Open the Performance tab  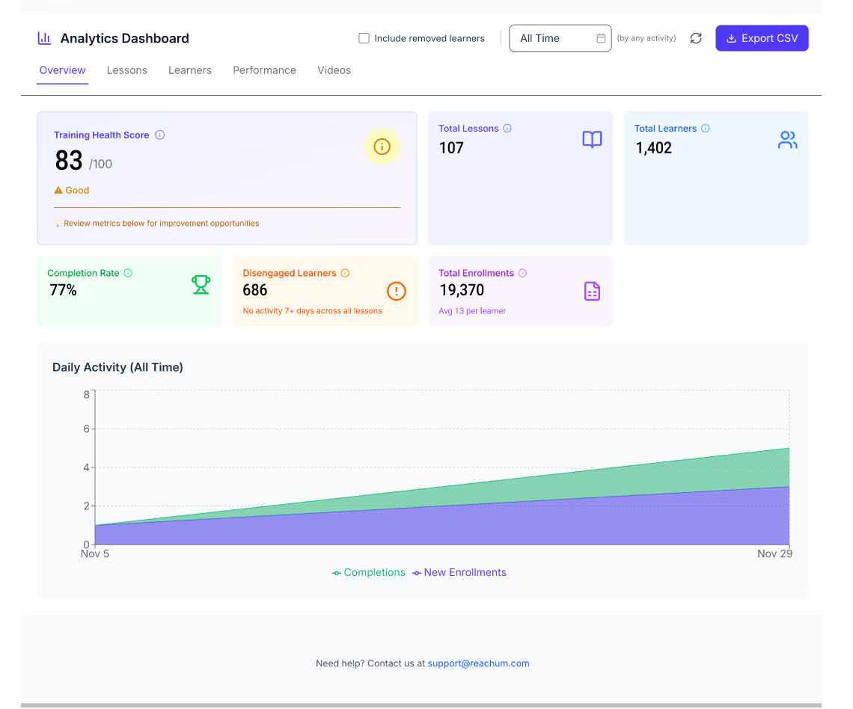[264, 70]
